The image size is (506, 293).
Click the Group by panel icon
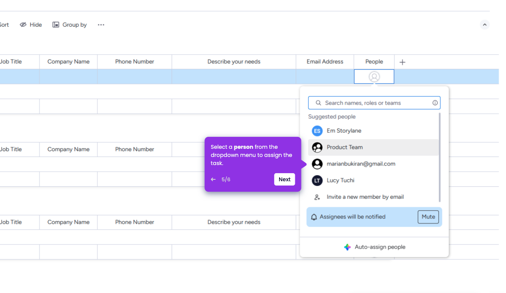[56, 25]
